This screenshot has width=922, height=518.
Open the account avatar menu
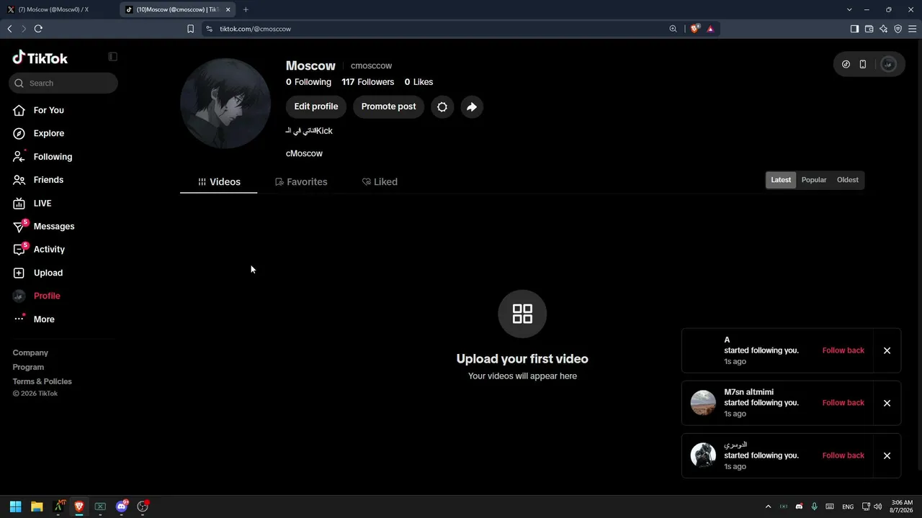coord(888,64)
